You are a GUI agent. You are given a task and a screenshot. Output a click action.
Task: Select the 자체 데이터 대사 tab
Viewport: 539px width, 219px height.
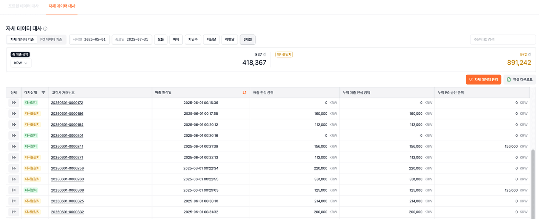coord(62,6)
